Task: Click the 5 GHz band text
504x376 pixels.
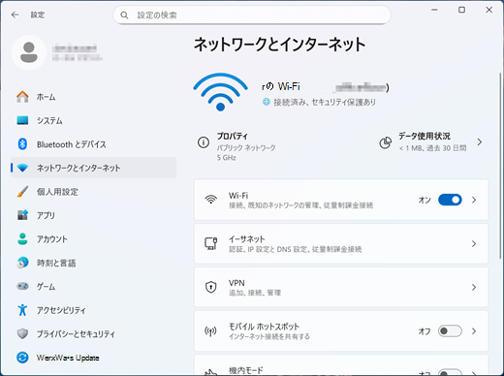Action: [x=226, y=158]
